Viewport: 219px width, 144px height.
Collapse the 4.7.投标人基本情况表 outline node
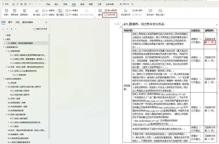point(6,115)
